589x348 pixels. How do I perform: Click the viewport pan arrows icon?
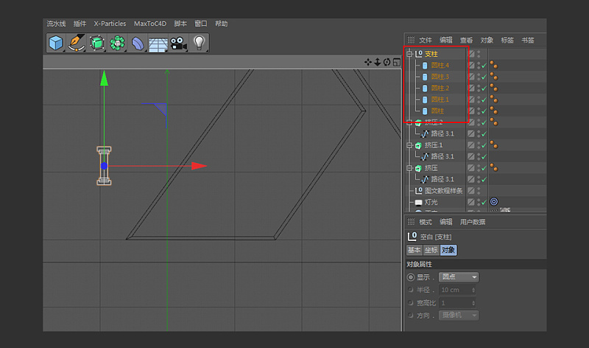[368, 62]
